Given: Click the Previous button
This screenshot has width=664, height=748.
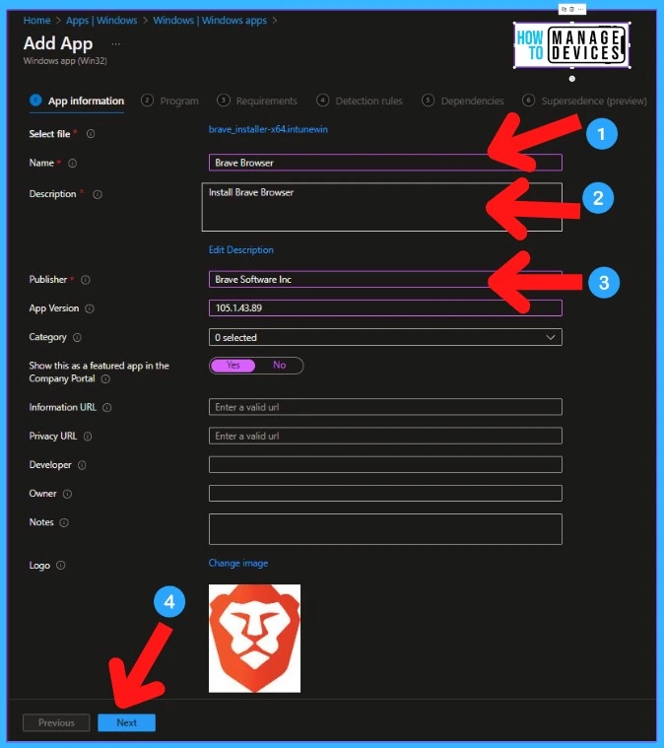Looking at the screenshot, I should (56, 722).
